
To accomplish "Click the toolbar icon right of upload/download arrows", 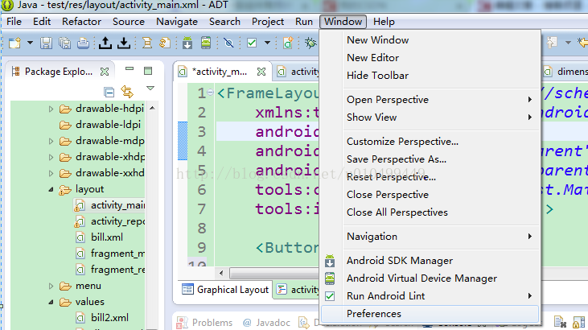I will (147, 43).
